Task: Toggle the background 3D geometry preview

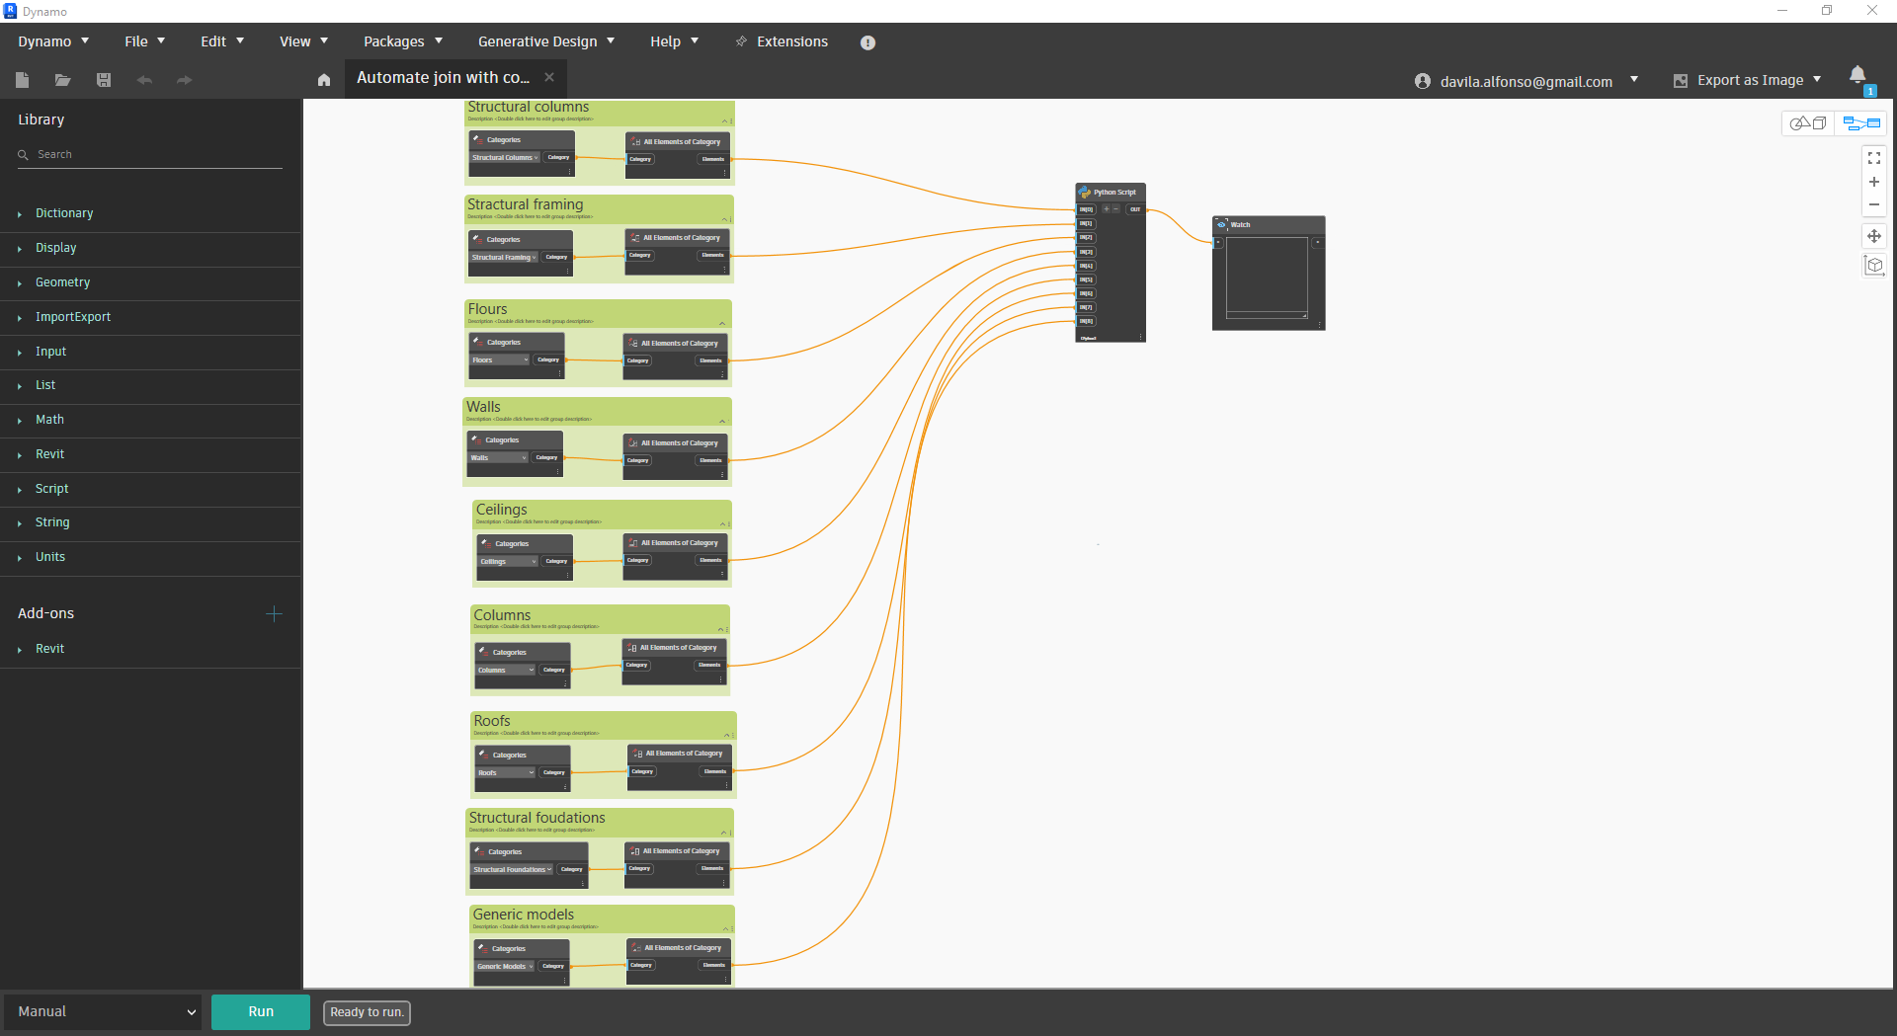Action: [x=1809, y=123]
